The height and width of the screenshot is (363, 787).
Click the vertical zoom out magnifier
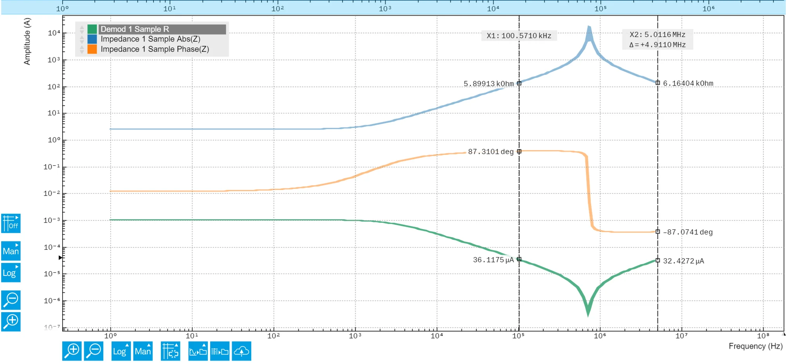click(11, 300)
